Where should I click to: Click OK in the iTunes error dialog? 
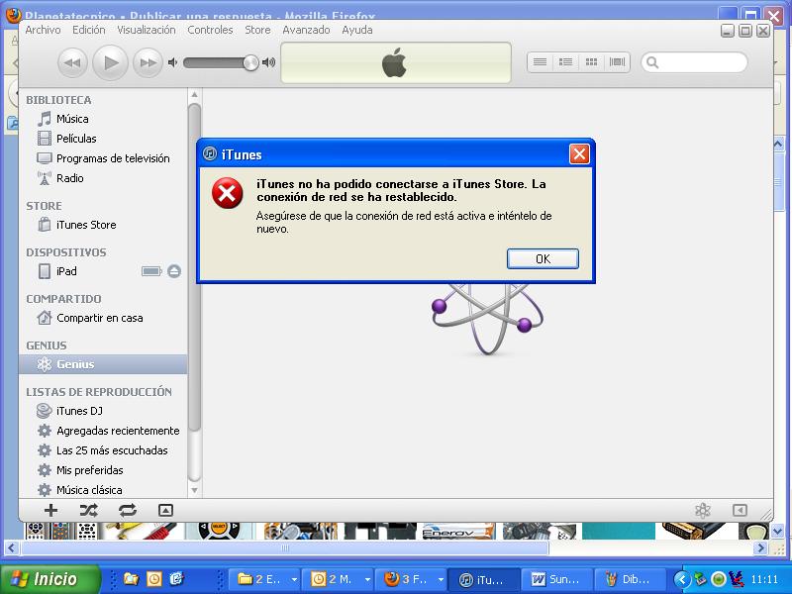point(543,258)
